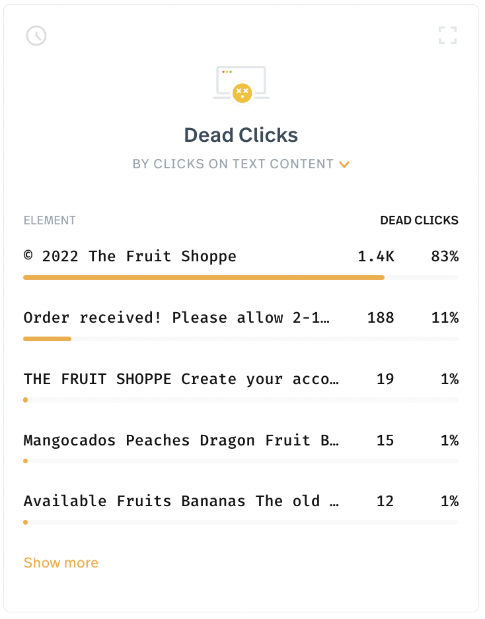Click the 188 dead clicks value
485x619 pixels.
click(381, 318)
